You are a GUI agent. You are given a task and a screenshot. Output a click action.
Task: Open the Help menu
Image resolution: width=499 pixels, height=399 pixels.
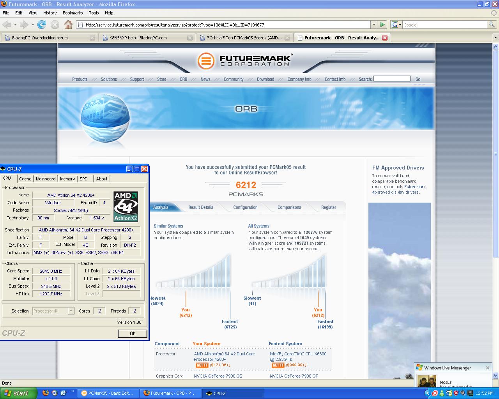click(109, 13)
